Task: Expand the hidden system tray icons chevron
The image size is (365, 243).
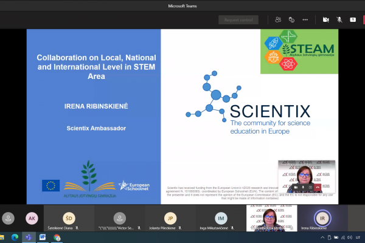Action: (322, 238)
